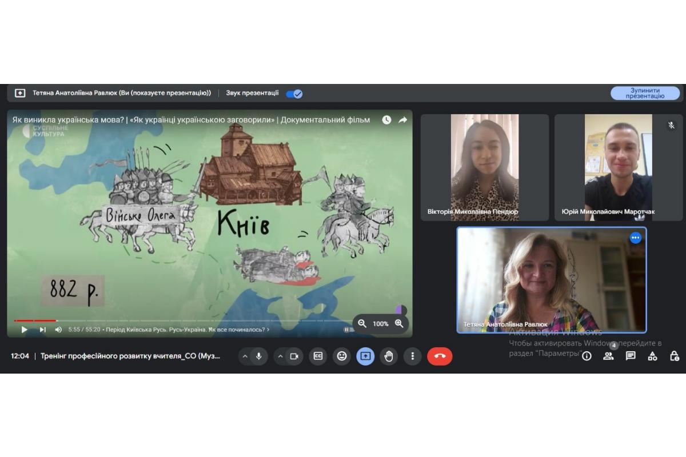686x457 pixels.
Task: Stop presenting with Зупинити презентацію
Action: [x=645, y=93]
